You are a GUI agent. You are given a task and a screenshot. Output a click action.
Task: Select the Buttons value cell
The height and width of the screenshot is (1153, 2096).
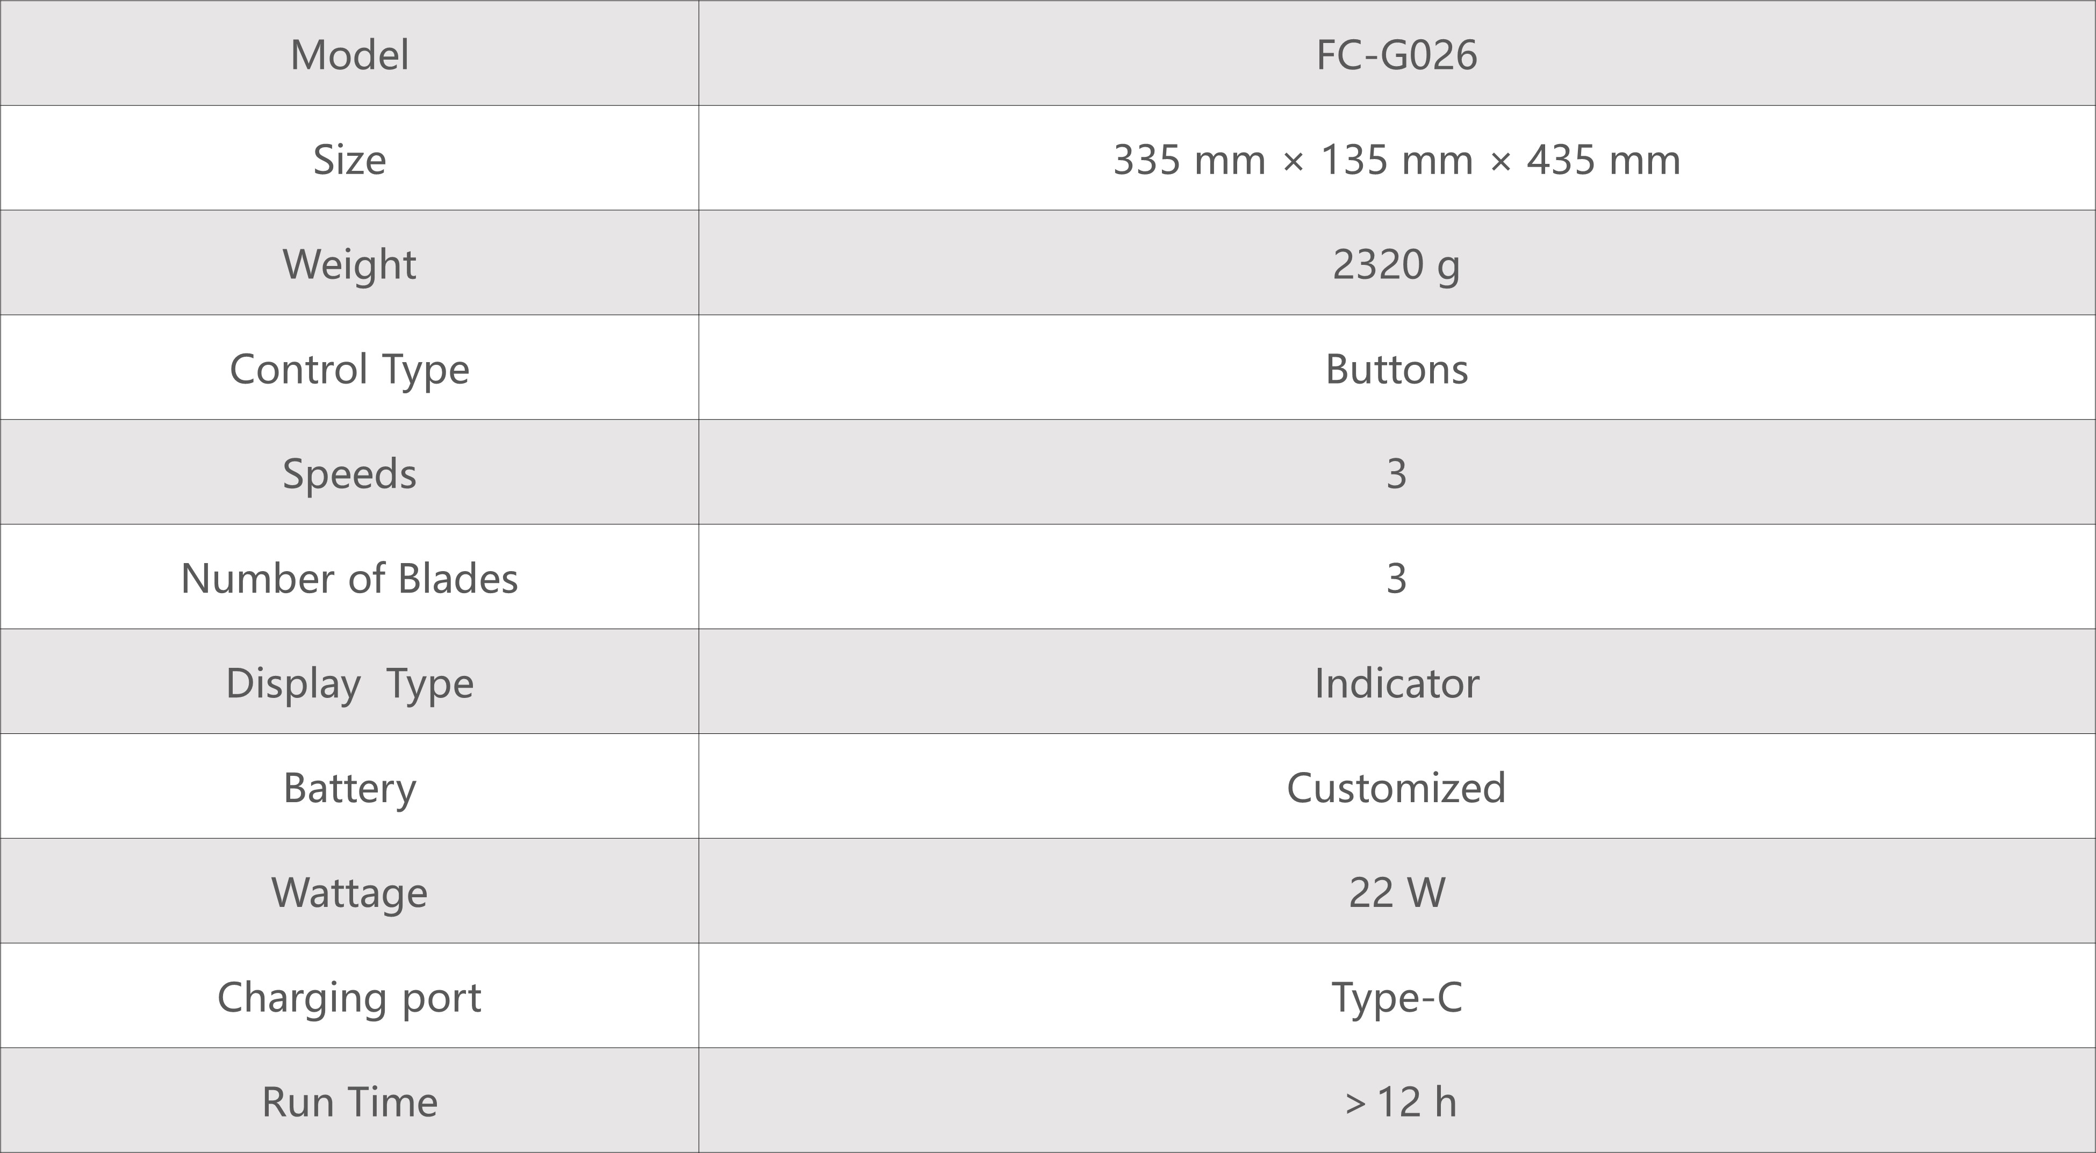(x=1396, y=370)
